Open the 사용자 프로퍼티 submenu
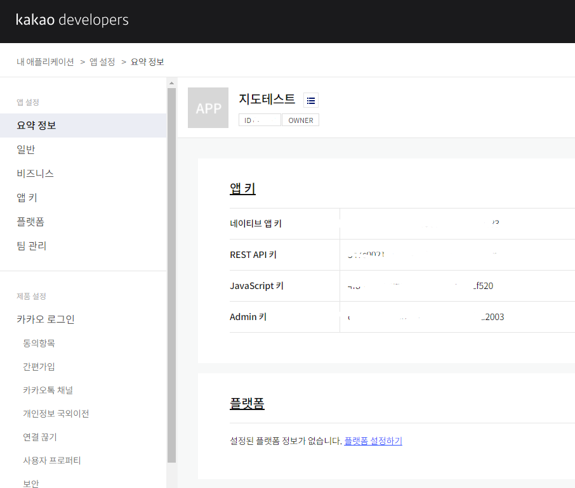Viewport: 575px width, 488px height. click(51, 460)
